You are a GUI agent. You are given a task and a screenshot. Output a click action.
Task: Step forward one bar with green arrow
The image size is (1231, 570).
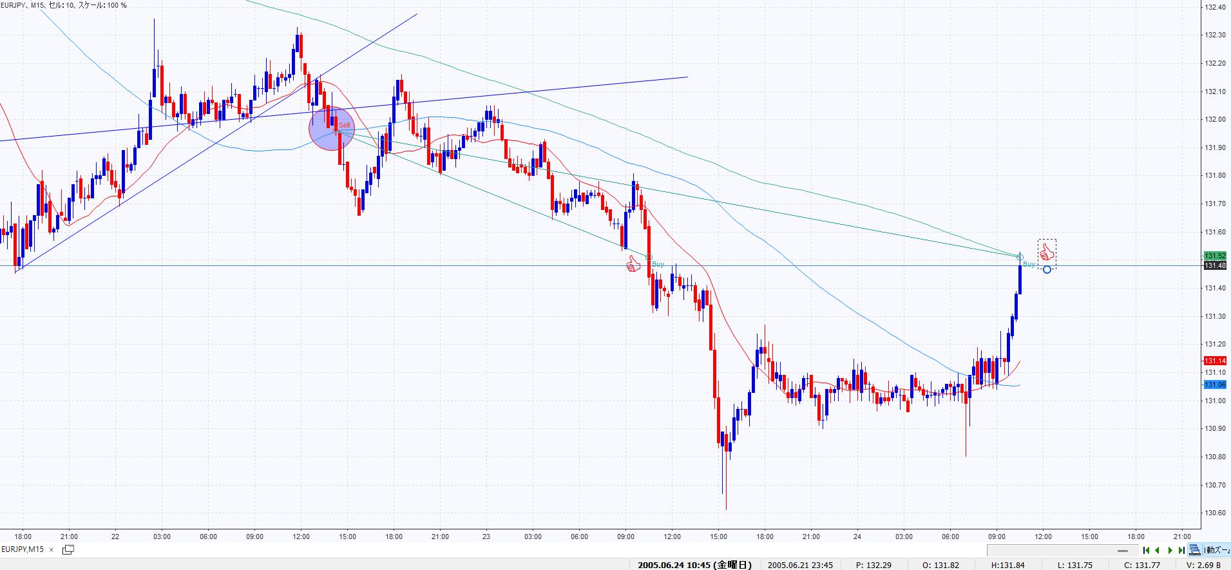pyautogui.click(x=1170, y=550)
